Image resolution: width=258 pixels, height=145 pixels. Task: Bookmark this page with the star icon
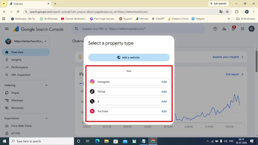click(227, 12)
